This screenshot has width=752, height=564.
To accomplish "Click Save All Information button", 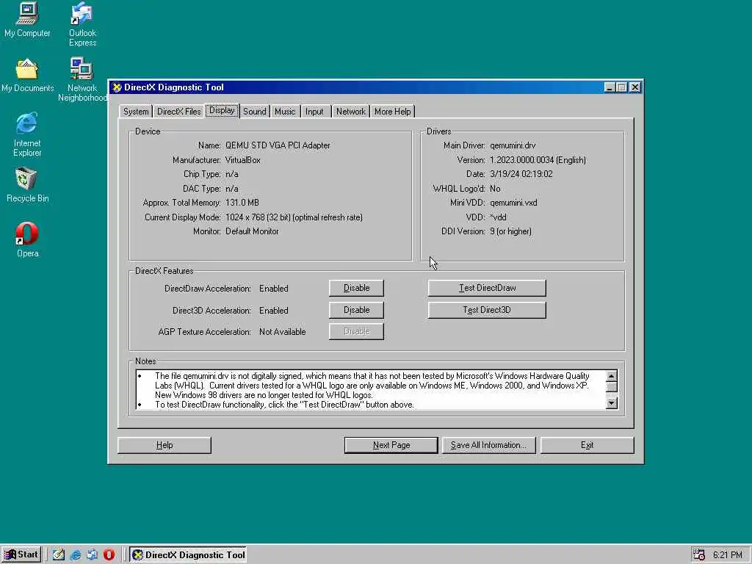I will point(488,445).
